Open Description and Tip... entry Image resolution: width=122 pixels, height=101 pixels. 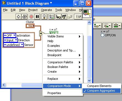[63, 50]
